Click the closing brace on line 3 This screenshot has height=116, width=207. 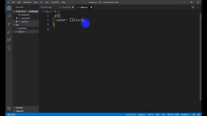click(x=54, y=24)
